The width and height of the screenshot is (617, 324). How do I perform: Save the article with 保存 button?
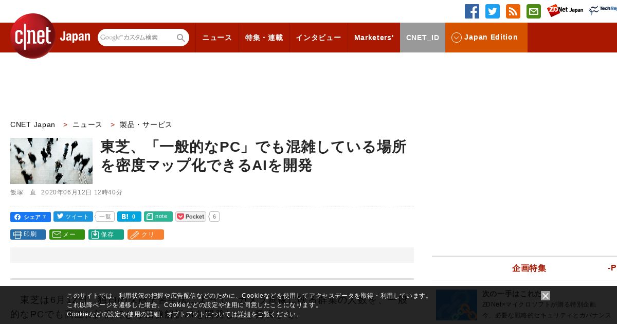(106, 235)
